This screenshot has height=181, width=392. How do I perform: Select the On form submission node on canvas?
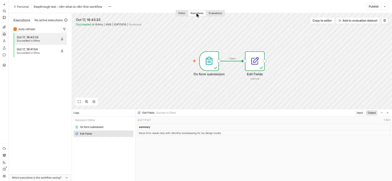pyautogui.click(x=209, y=61)
